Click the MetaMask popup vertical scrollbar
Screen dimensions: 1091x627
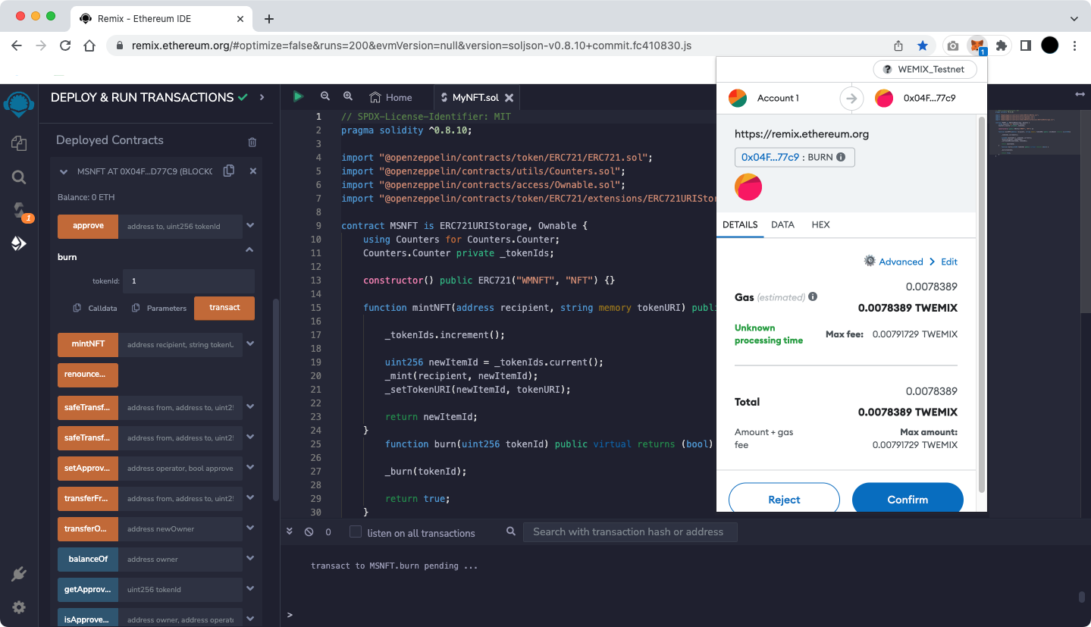[983, 303]
